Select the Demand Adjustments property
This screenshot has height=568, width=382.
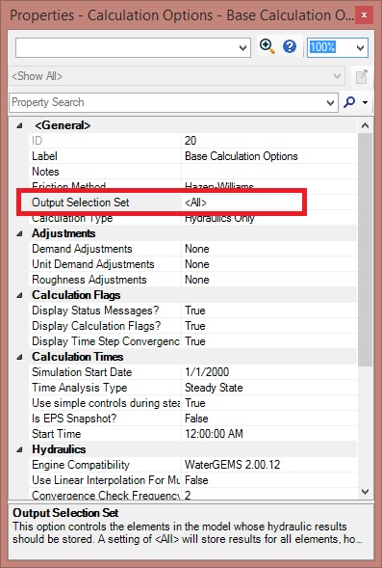coord(82,249)
